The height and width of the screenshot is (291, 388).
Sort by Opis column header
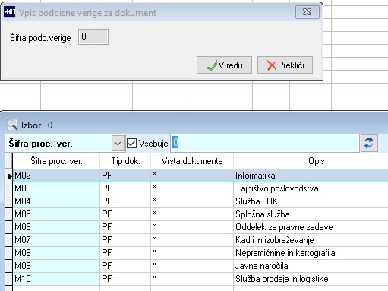point(311,161)
